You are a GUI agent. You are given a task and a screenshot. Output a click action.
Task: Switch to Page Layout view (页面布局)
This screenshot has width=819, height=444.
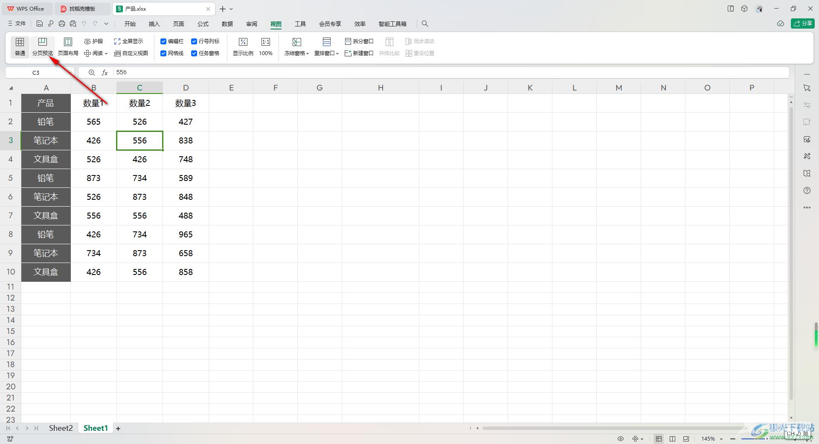(x=68, y=47)
